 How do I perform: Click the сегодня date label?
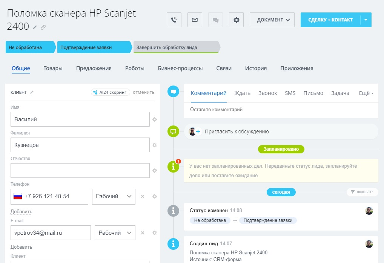(281, 192)
